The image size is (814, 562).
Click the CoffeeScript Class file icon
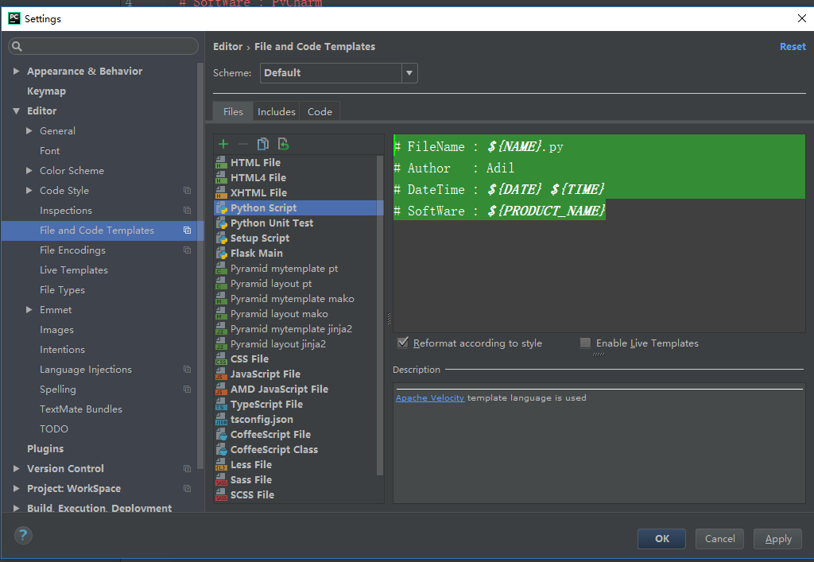(221, 449)
